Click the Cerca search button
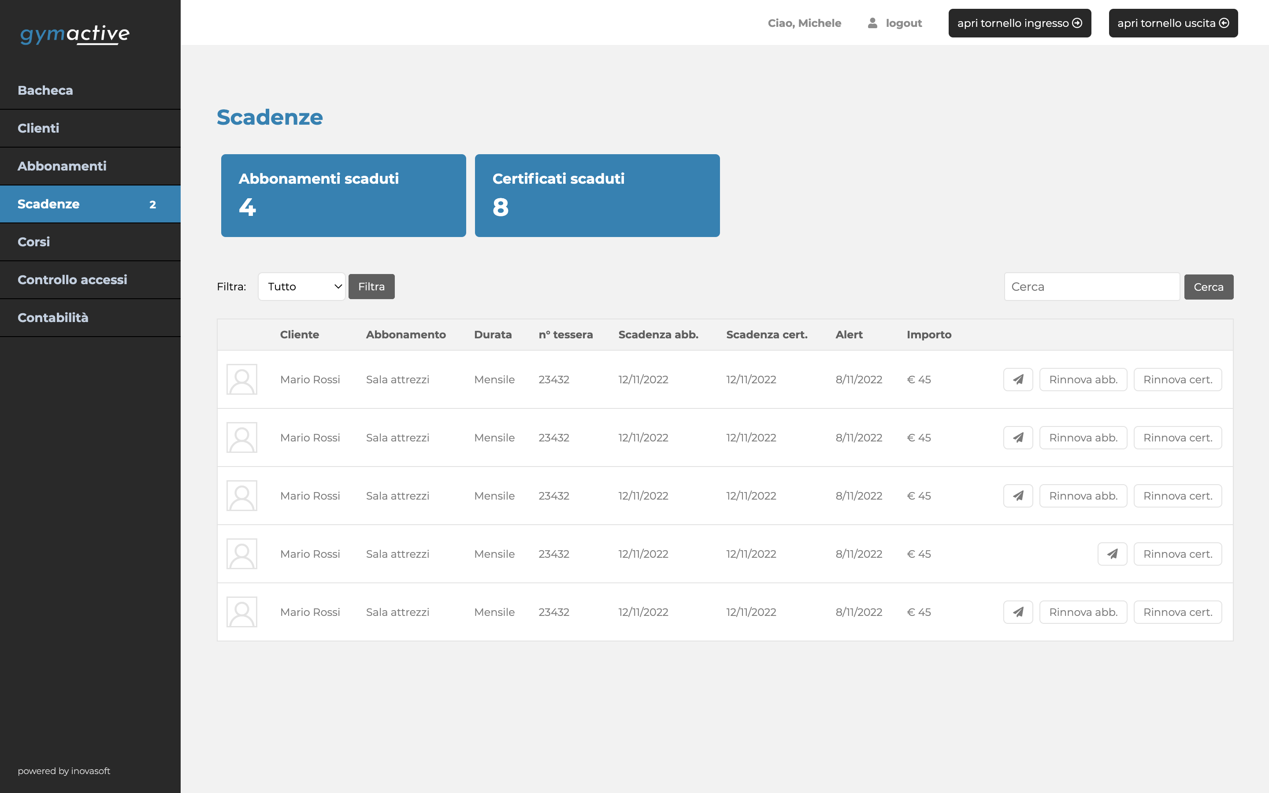 pyautogui.click(x=1208, y=287)
